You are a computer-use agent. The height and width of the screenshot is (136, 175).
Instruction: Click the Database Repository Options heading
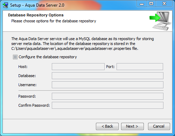click(36, 15)
